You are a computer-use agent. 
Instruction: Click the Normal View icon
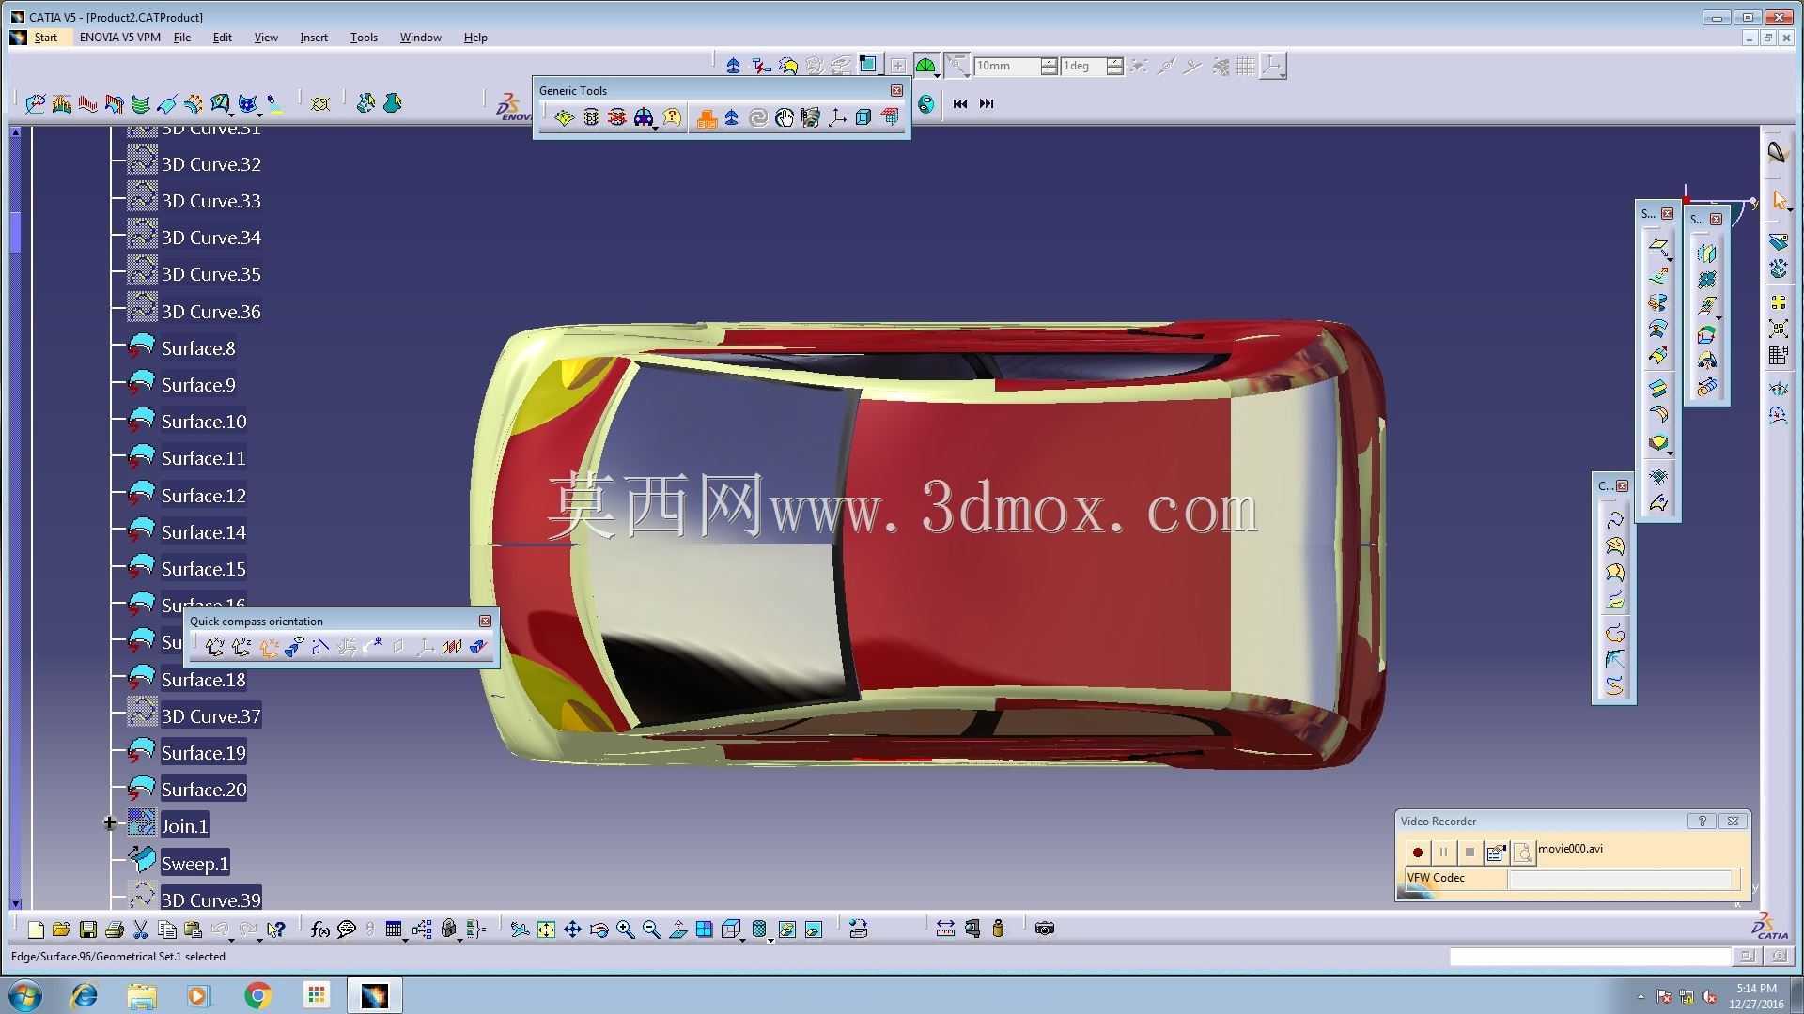click(677, 929)
